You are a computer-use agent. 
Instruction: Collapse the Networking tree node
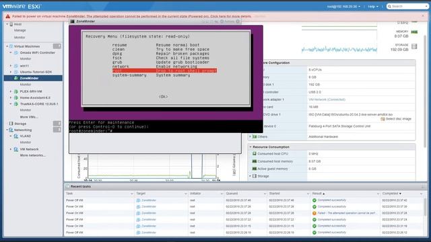pos(7,130)
